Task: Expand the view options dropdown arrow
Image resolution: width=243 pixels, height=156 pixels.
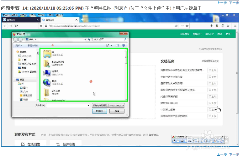Action: pyautogui.click(x=111, y=45)
